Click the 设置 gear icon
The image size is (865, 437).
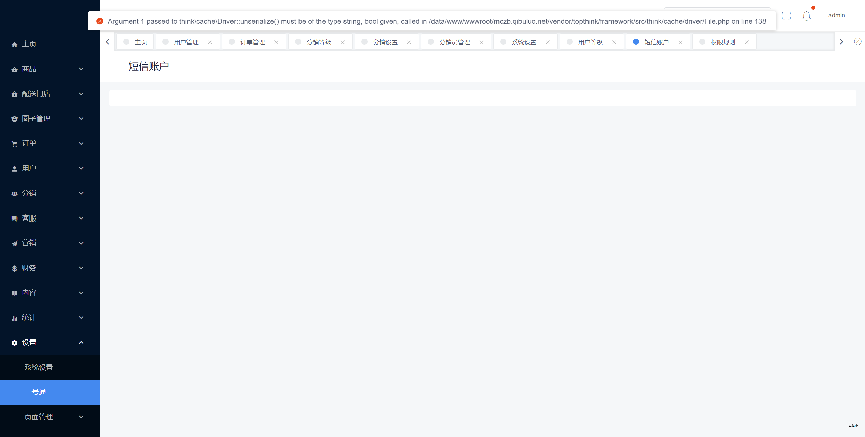click(x=14, y=343)
